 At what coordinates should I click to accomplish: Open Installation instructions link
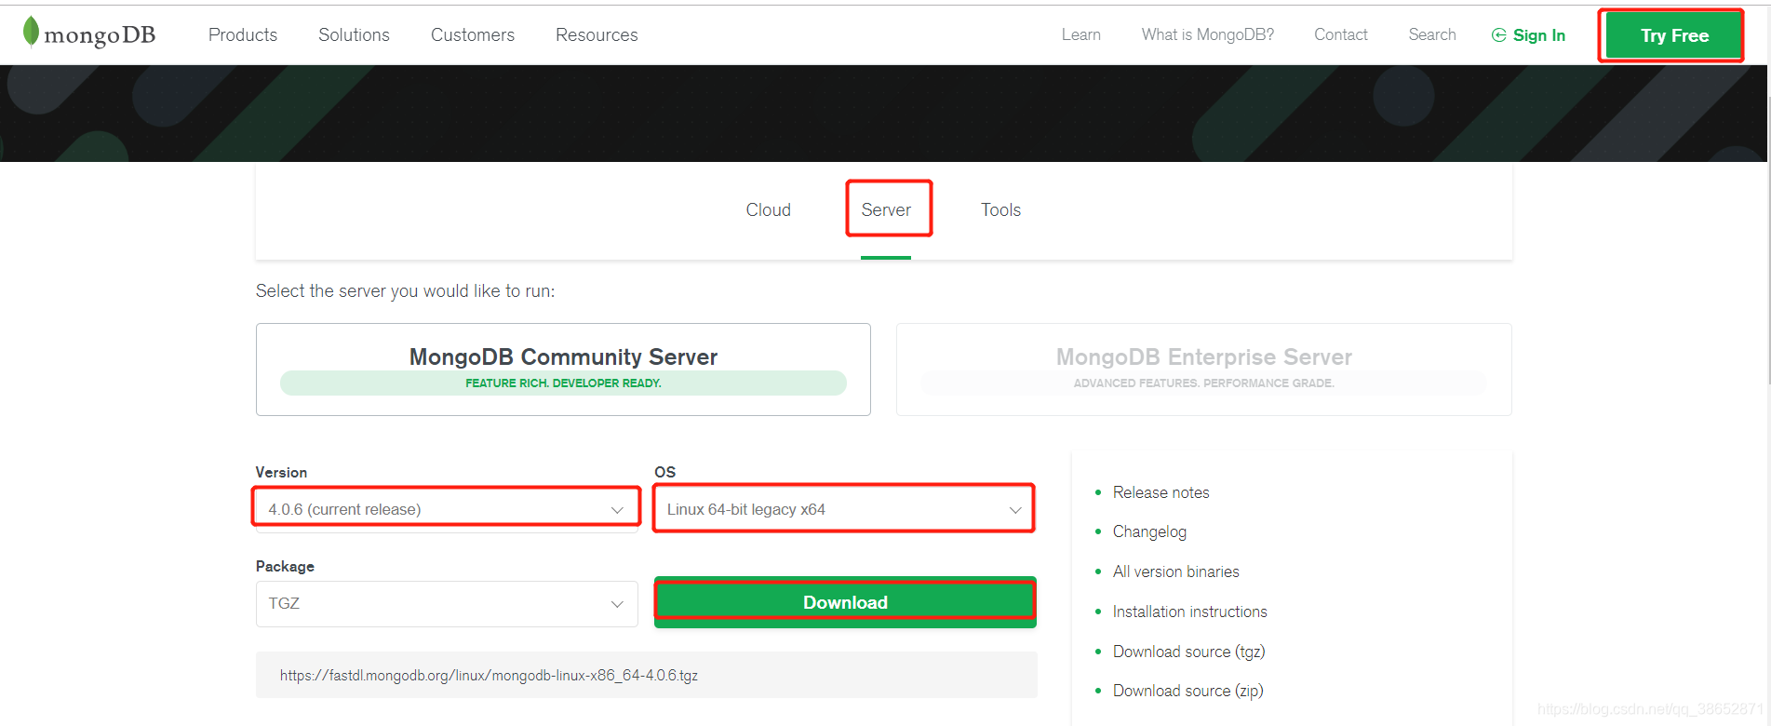point(1189,612)
